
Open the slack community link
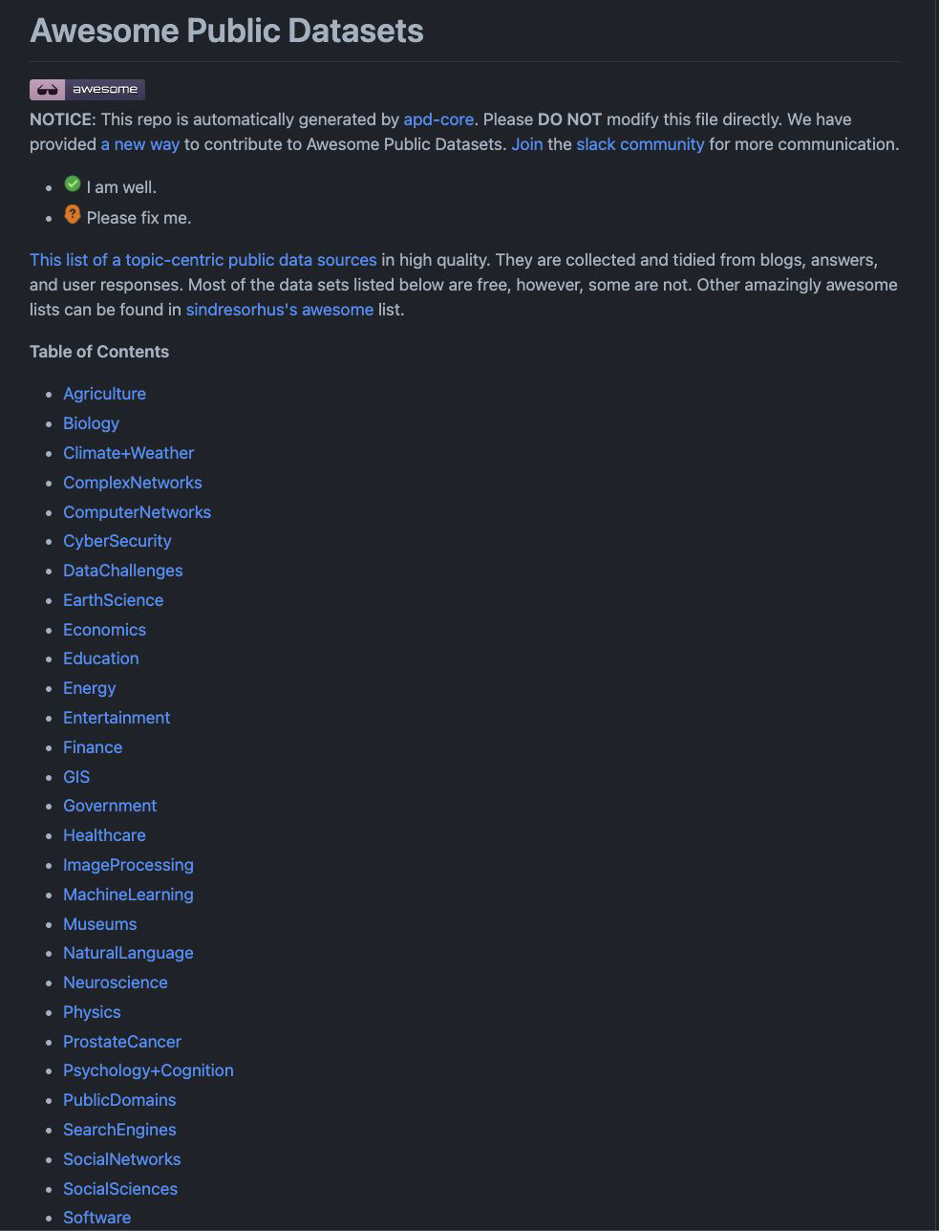(640, 144)
